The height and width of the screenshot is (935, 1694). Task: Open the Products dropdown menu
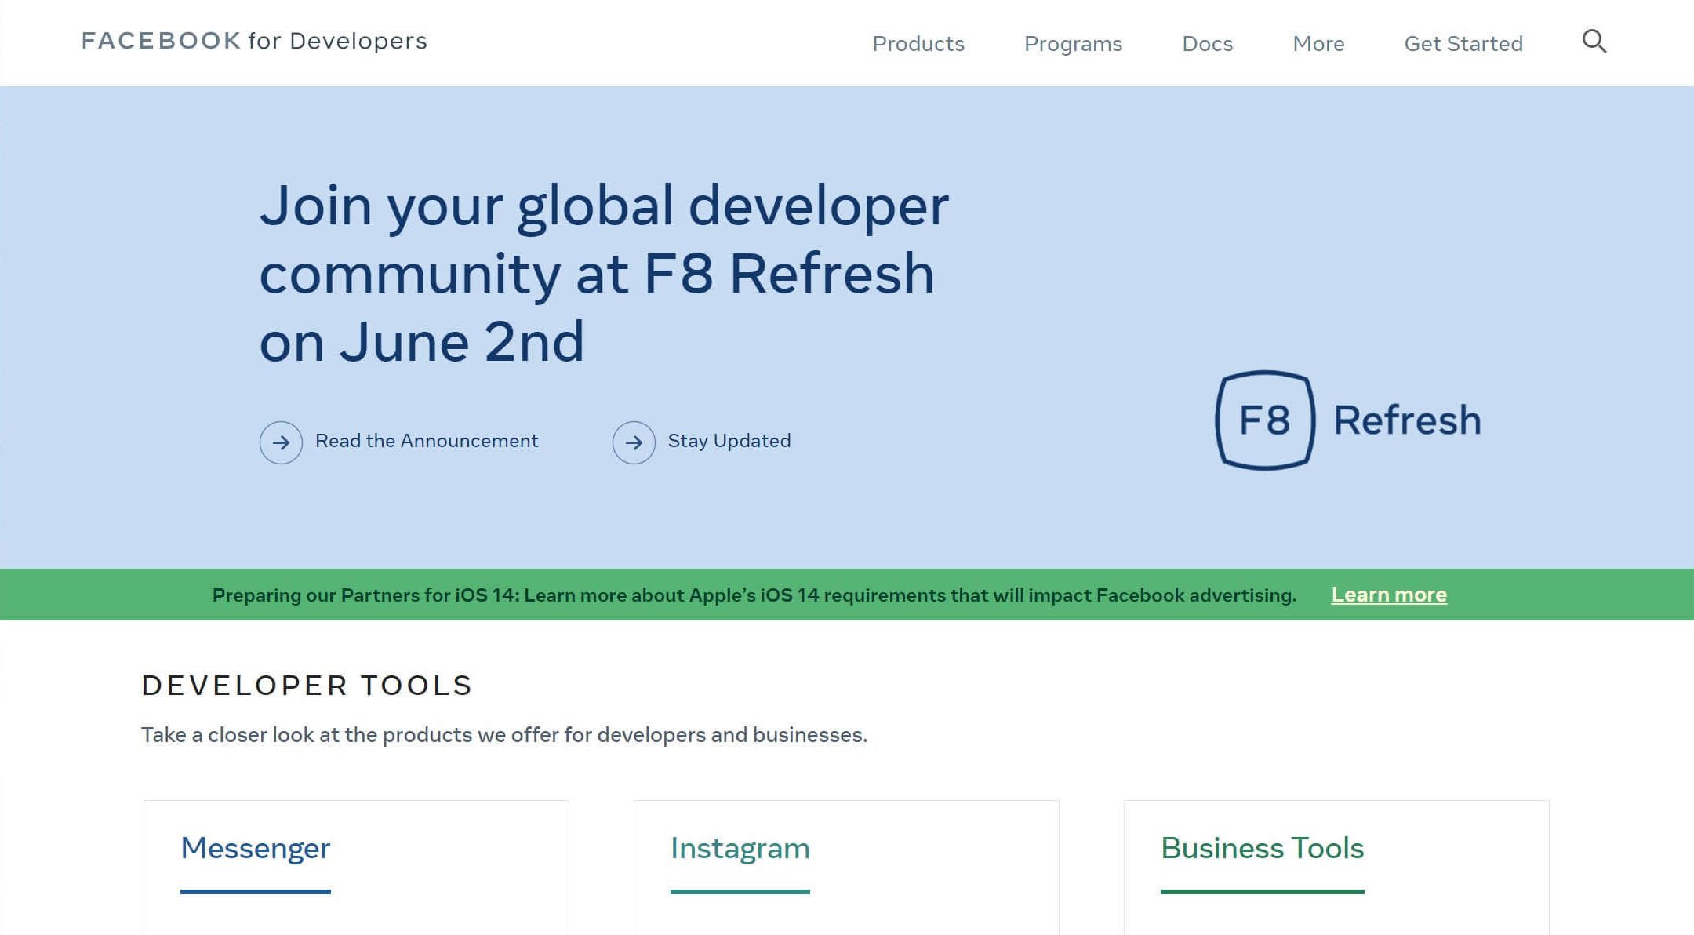[x=918, y=42]
